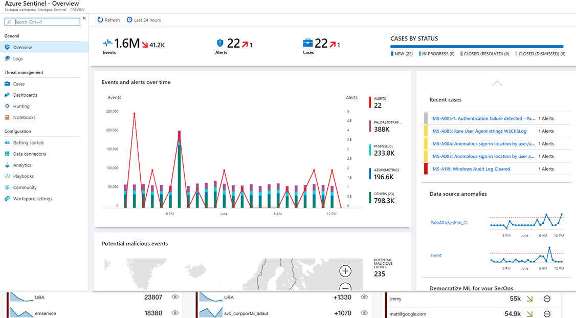Toggle eye icon for UBA +1330 row

(364, 297)
